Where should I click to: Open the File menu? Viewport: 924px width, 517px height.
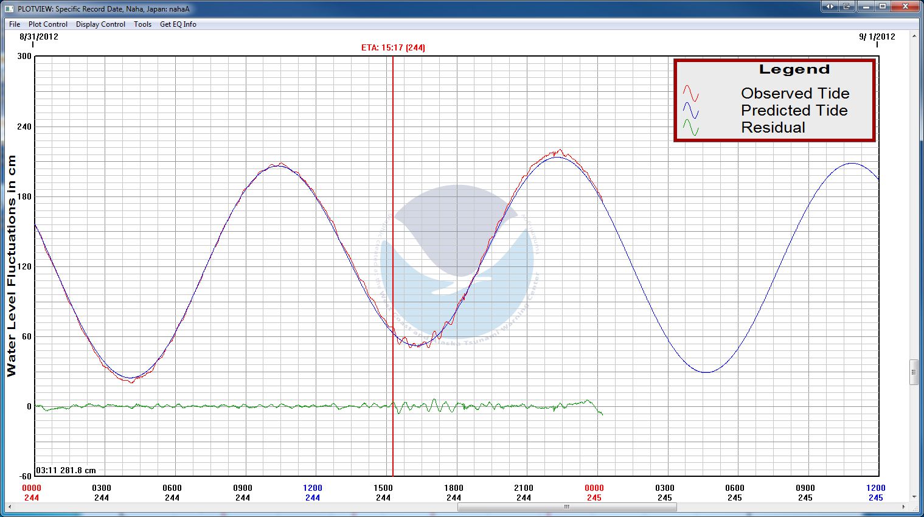[15, 24]
